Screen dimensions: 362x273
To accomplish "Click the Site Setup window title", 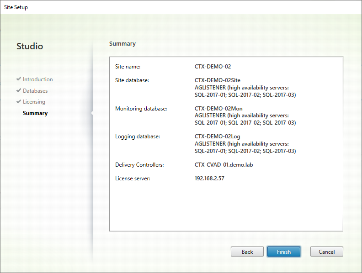I will [x=16, y=7].
